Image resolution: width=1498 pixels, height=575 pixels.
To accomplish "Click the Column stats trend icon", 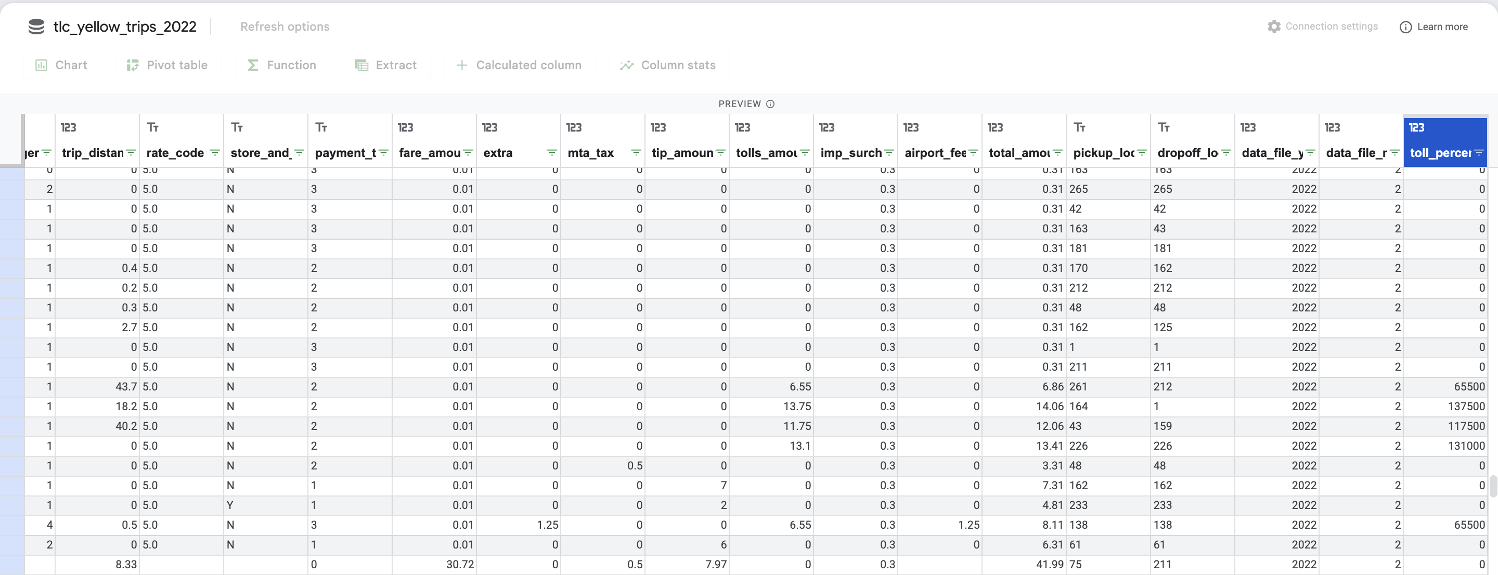I will pyautogui.click(x=626, y=65).
